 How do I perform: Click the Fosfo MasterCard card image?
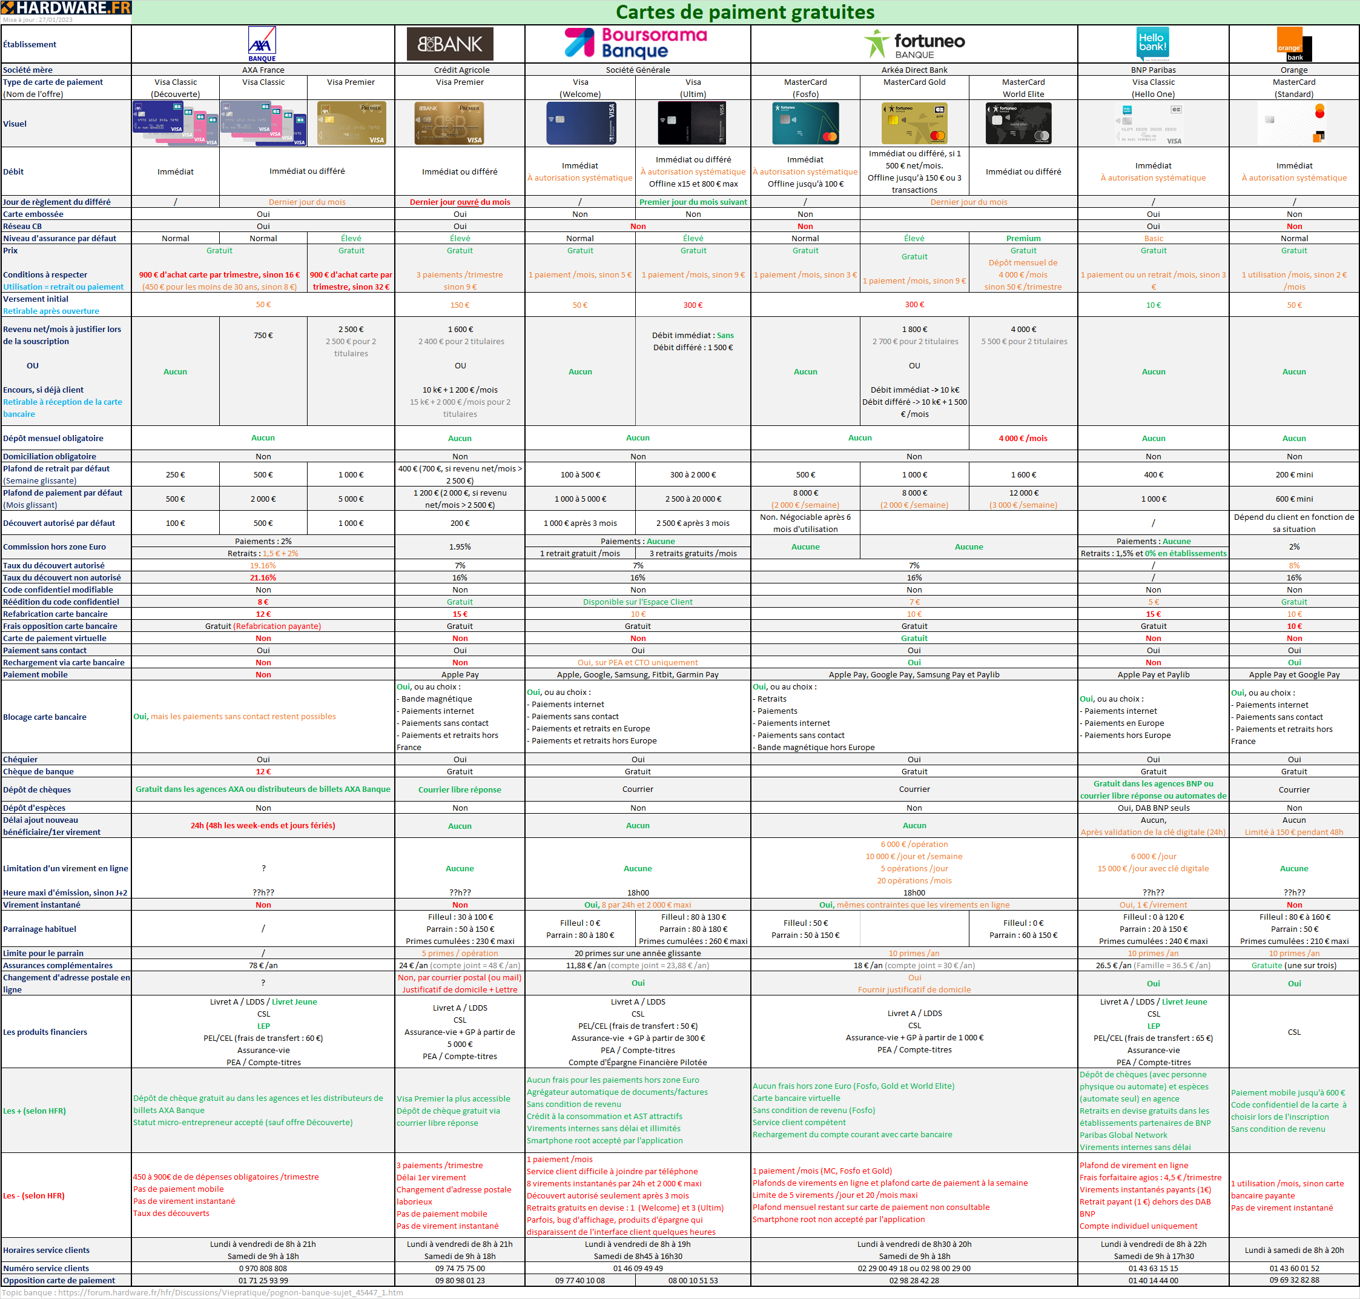[x=805, y=123]
